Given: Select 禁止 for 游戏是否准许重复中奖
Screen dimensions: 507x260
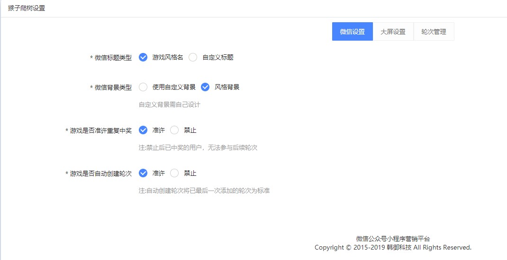Looking at the screenshot, I should (174, 130).
